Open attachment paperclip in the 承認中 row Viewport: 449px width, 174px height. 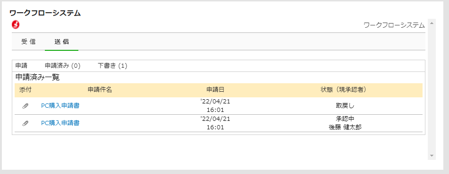pos(25,123)
